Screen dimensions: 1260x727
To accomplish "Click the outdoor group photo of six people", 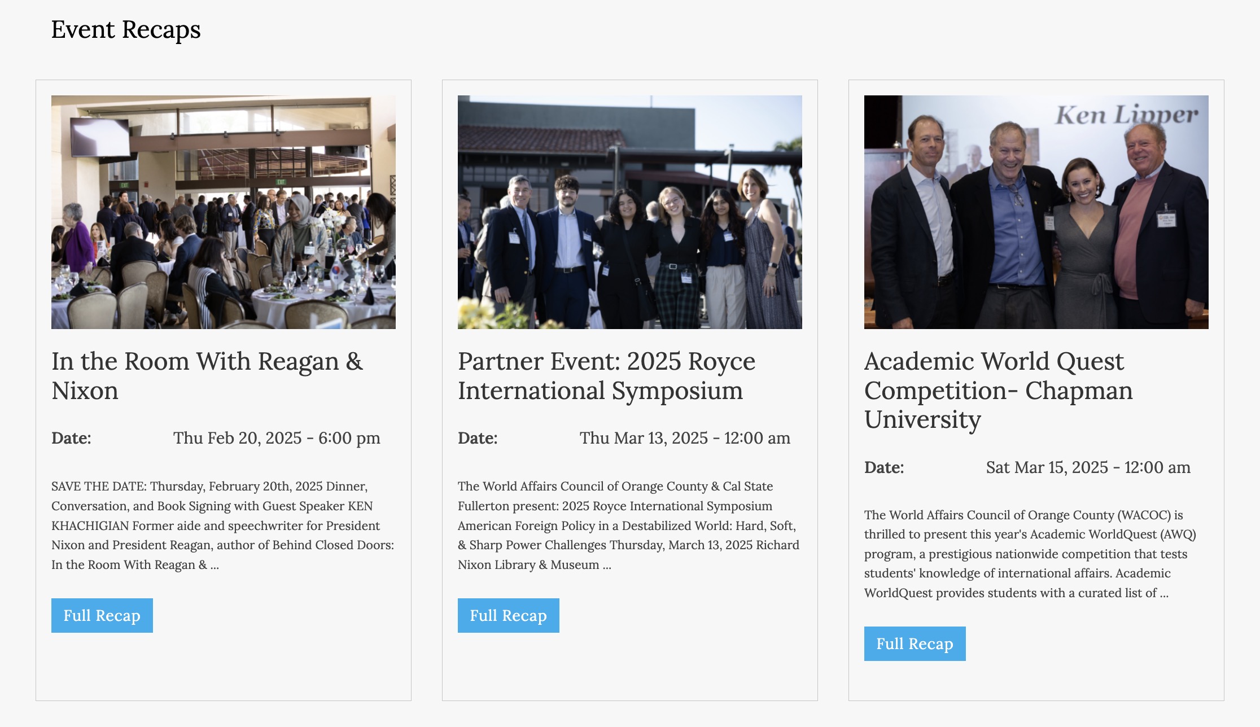I will pos(630,212).
